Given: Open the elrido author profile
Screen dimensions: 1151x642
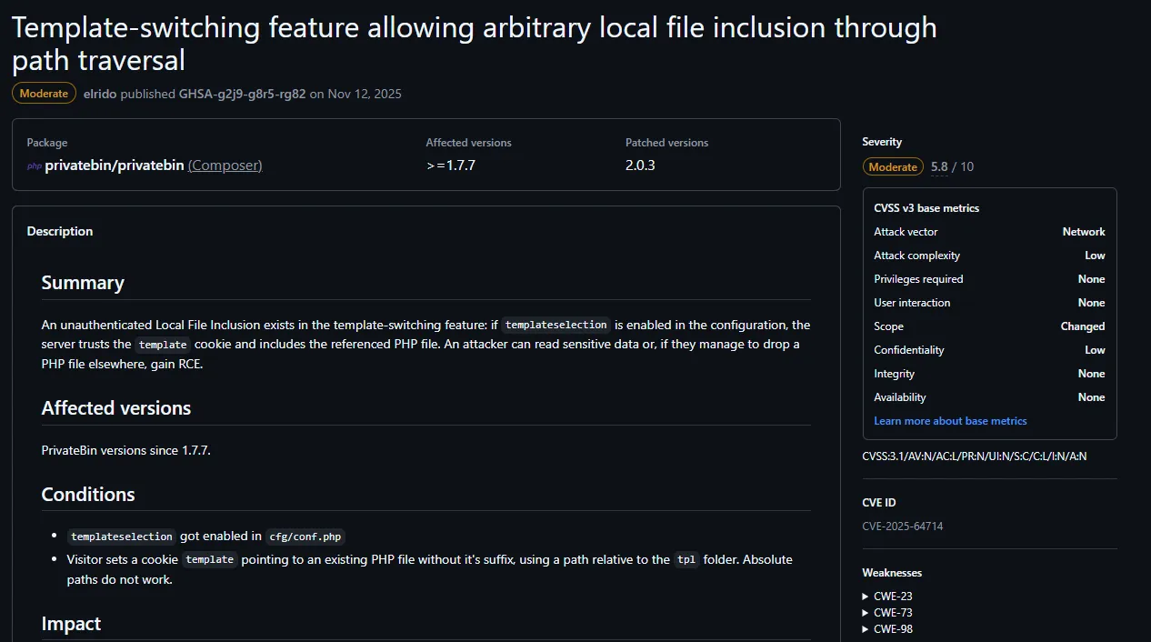Looking at the screenshot, I should point(100,94).
